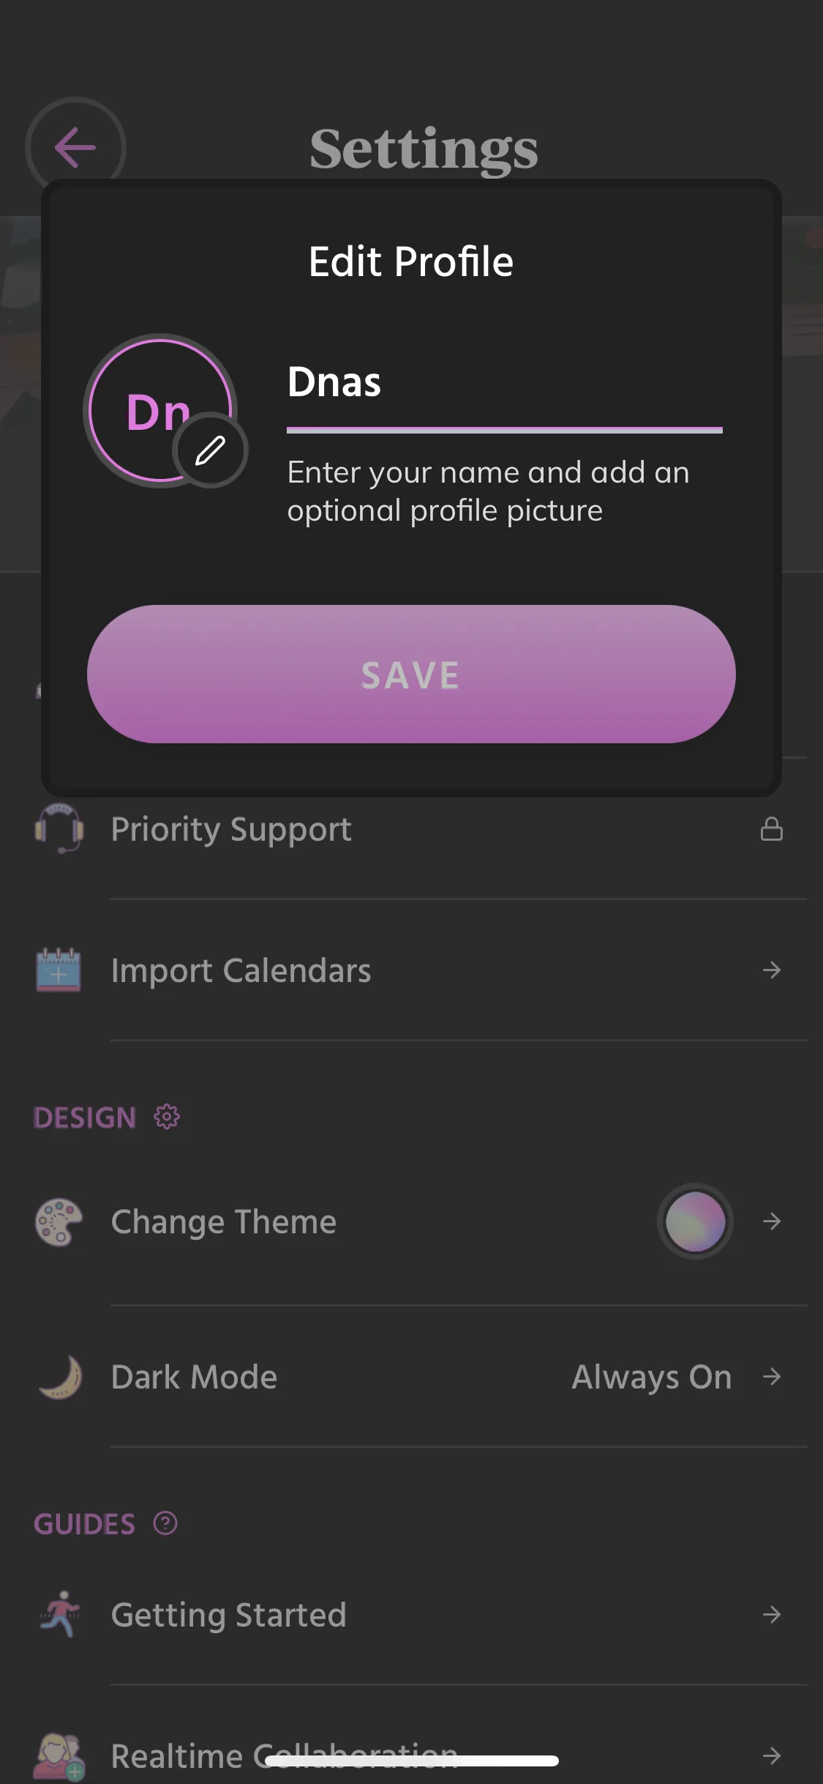
Task: Click the Design section gear icon
Action: point(167,1117)
